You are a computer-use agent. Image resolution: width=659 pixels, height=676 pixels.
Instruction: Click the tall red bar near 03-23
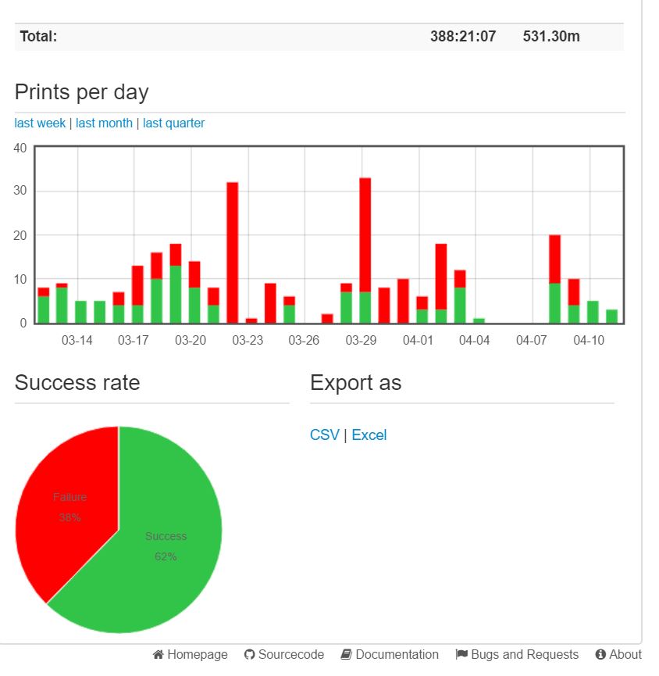233,252
